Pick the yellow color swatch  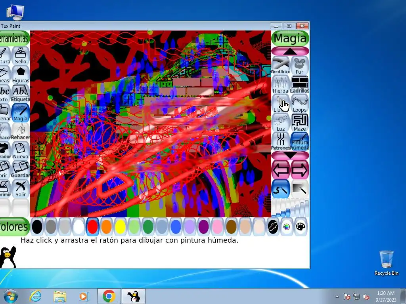(x=120, y=227)
